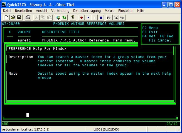Open the Dateiübertragung menu
Screen dimensions: 182x133
(x=87, y=11)
